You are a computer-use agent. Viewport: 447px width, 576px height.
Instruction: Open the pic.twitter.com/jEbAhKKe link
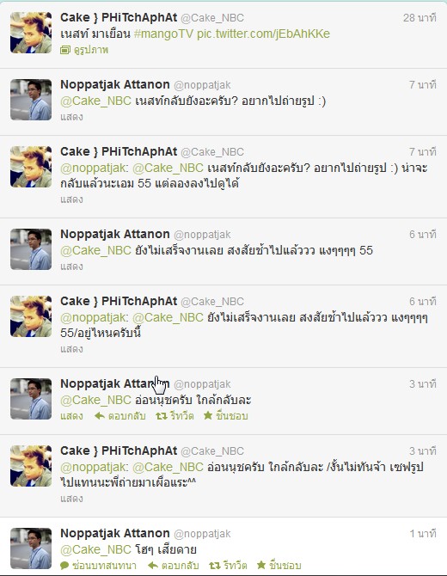(263, 34)
